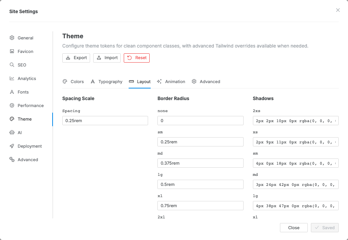The image size is (348, 240).
Task: Open the Performance settings section
Action: click(x=31, y=106)
